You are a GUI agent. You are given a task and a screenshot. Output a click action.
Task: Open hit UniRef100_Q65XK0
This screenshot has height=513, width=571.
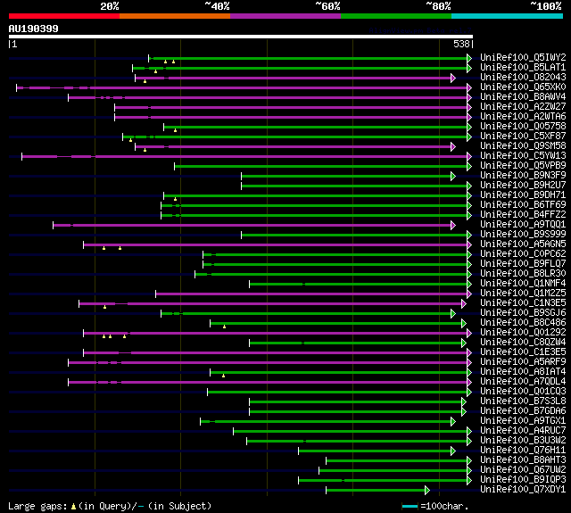pyautogui.click(x=523, y=87)
